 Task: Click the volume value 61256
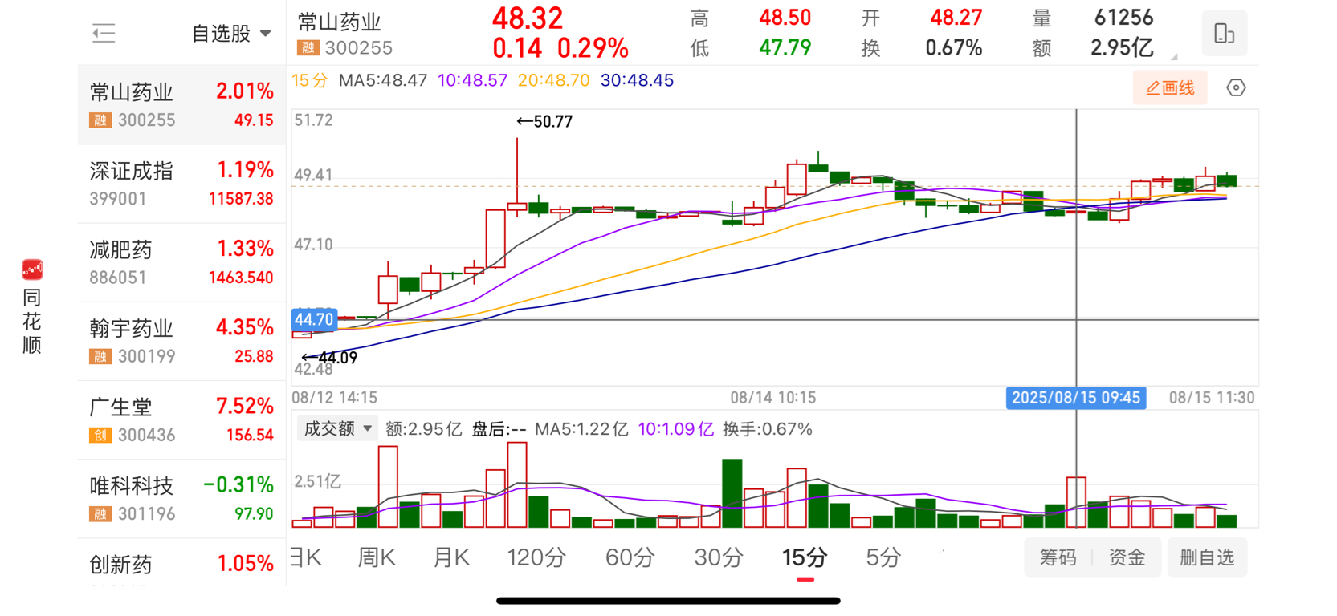click(1123, 18)
